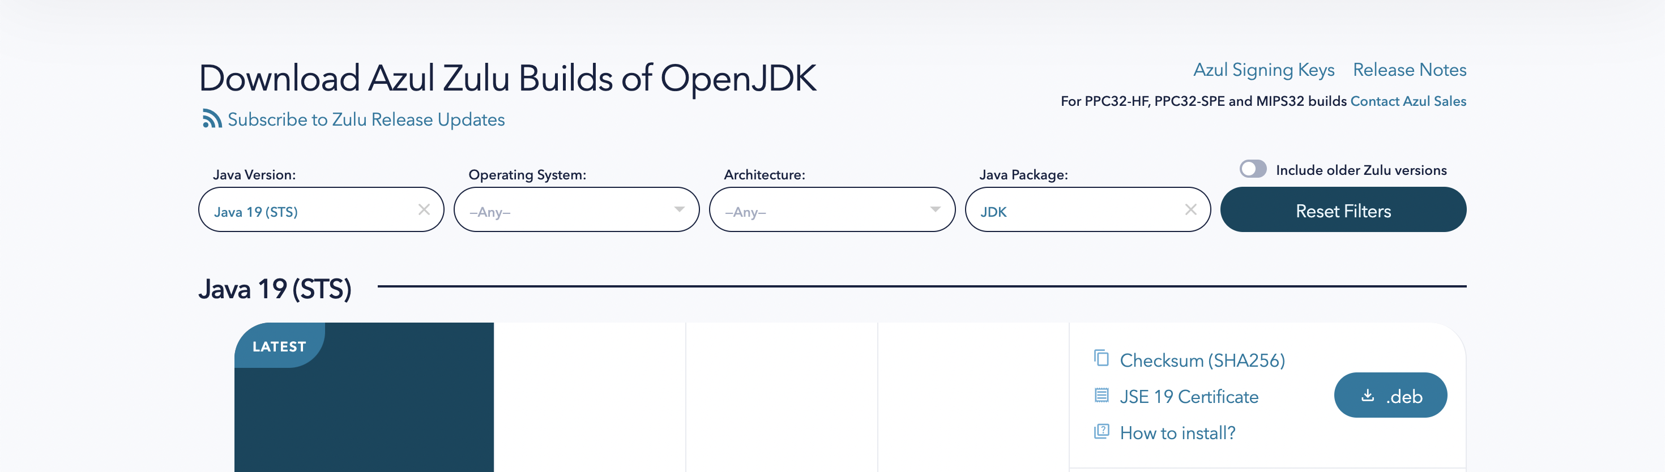Click Checksum (SHA256) link
Viewport: 1665px width, 472px height.
point(1202,361)
